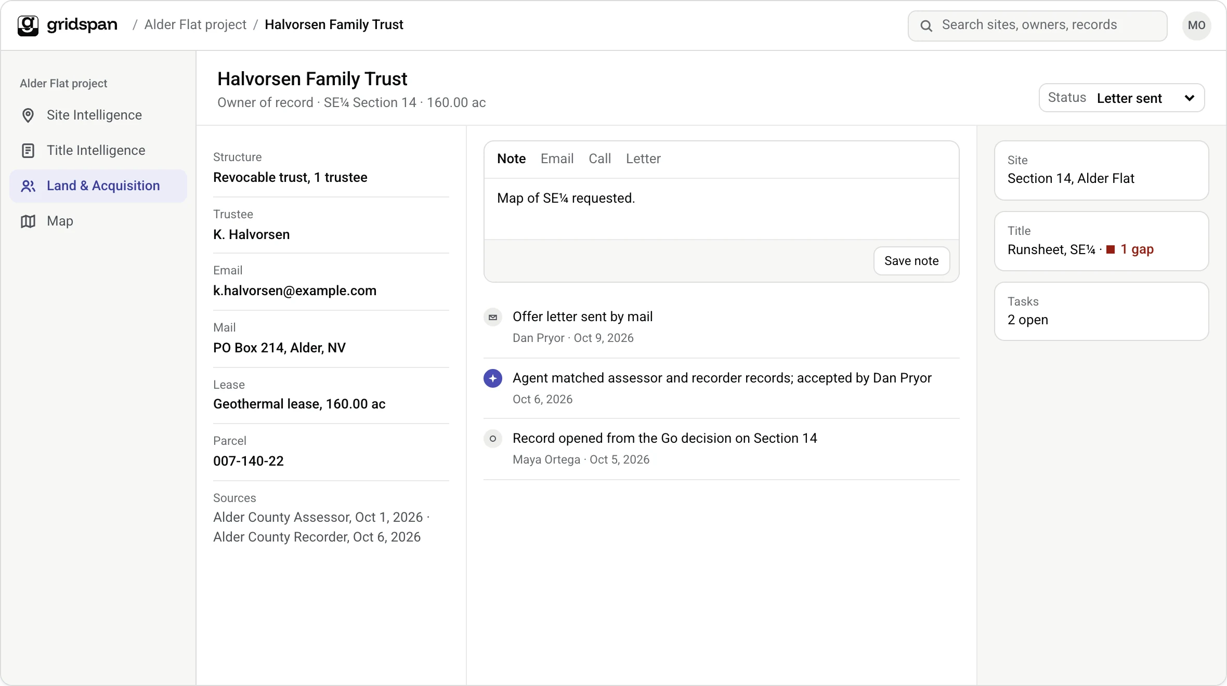Open Alder Flat project breadcrumb link
This screenshot has width=1227, height=686.
click(x=195, y=24)
